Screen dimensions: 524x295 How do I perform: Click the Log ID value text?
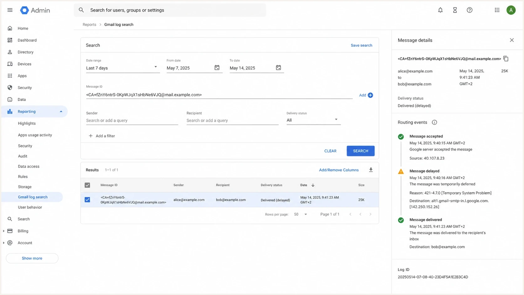coord(433,277)
